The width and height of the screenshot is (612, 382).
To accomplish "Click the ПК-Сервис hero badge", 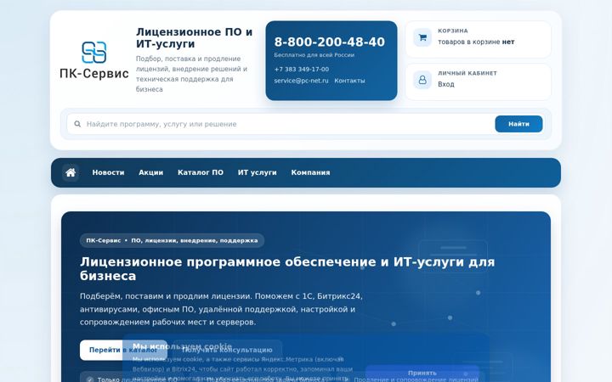I will (172, 240).
